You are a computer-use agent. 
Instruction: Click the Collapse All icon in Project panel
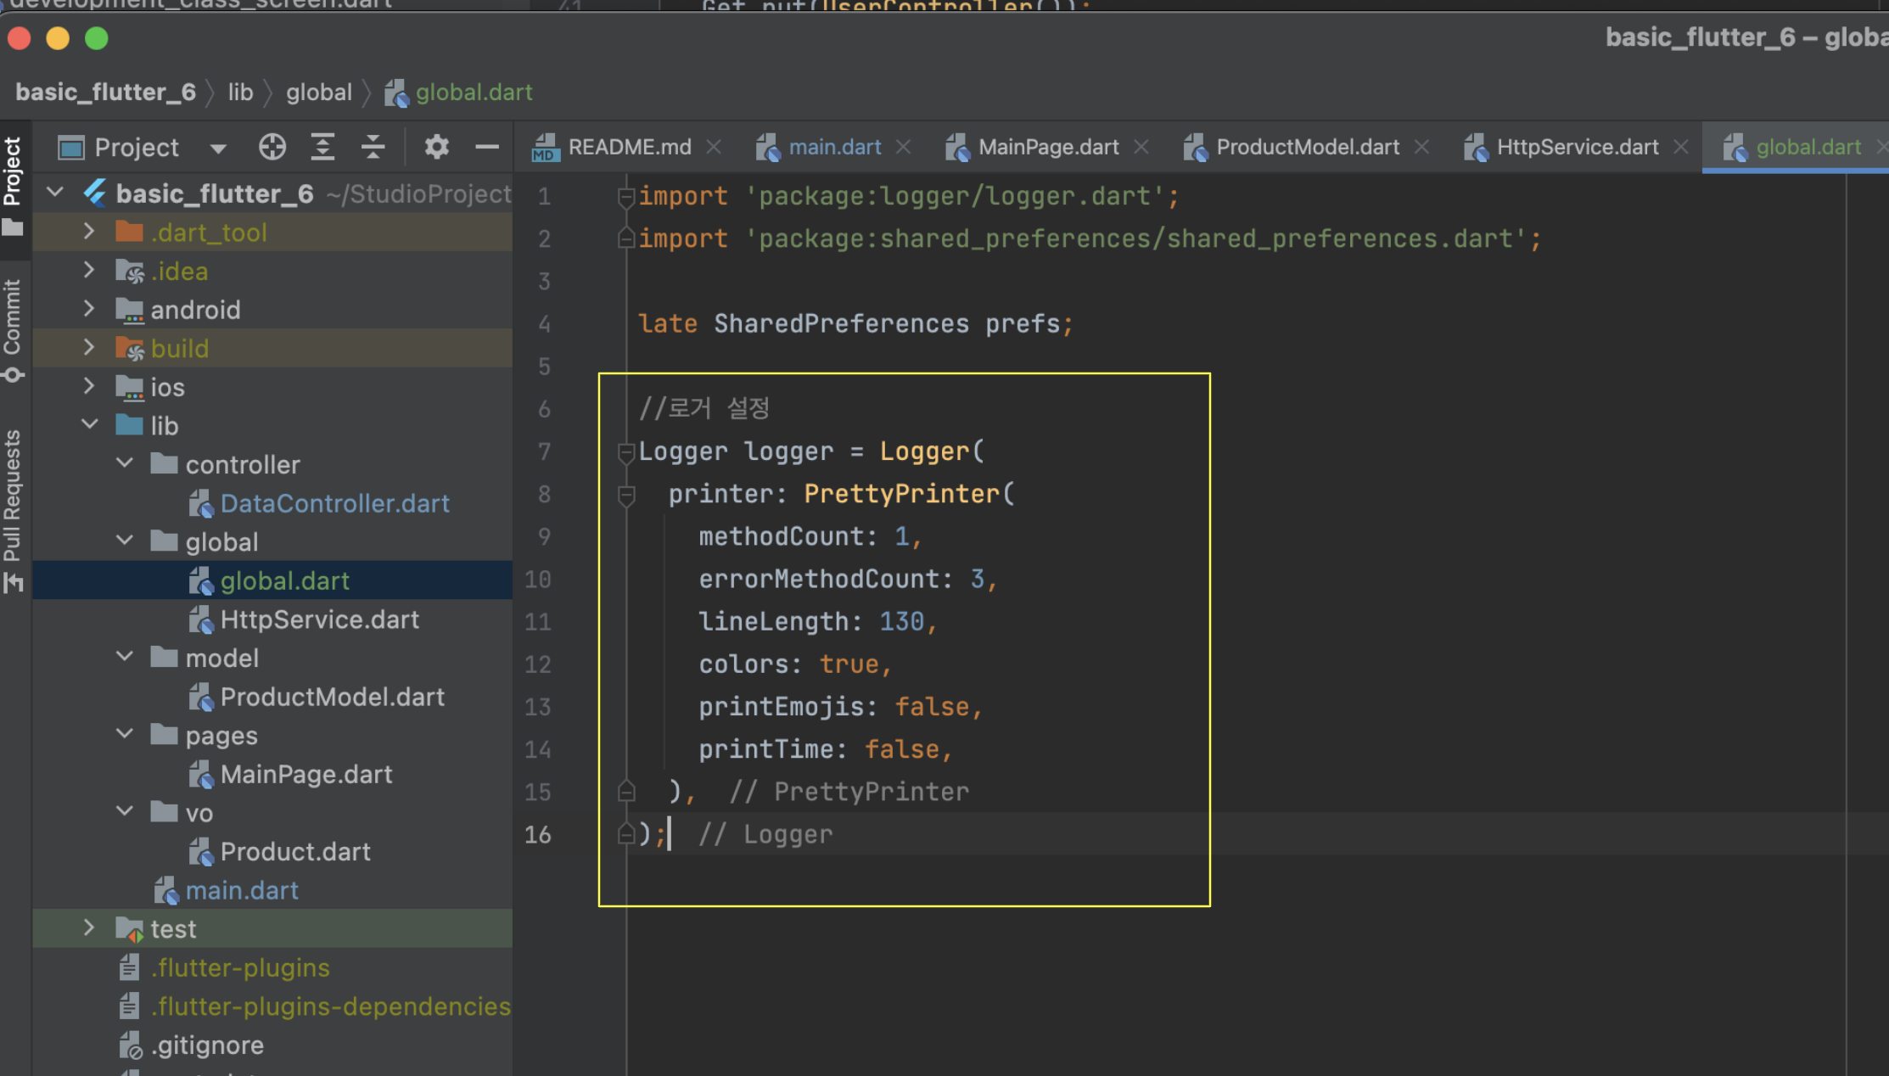373,147
